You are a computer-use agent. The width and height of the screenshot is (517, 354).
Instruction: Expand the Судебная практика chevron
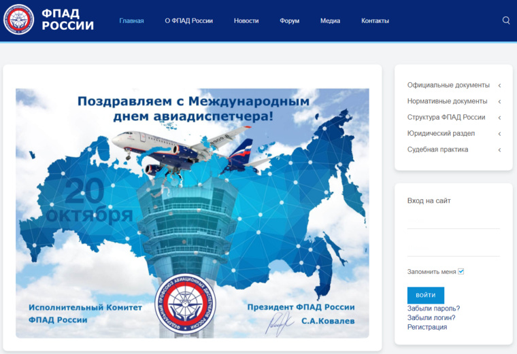[x=499, y=150]
